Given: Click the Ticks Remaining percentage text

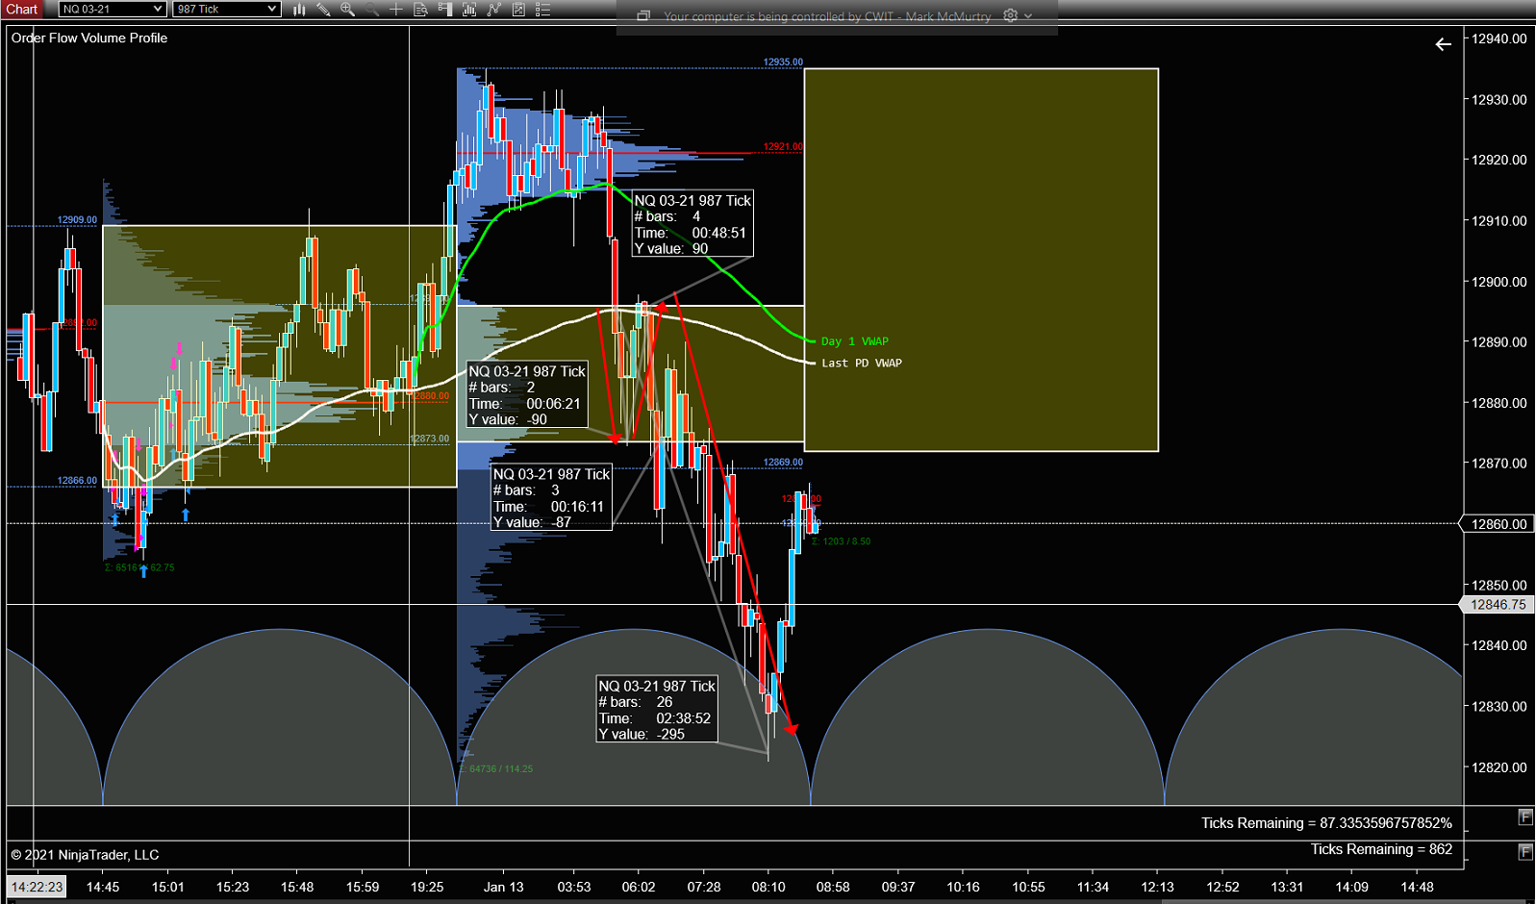Looking at the screenshot, I should (x=1326, y=823).
